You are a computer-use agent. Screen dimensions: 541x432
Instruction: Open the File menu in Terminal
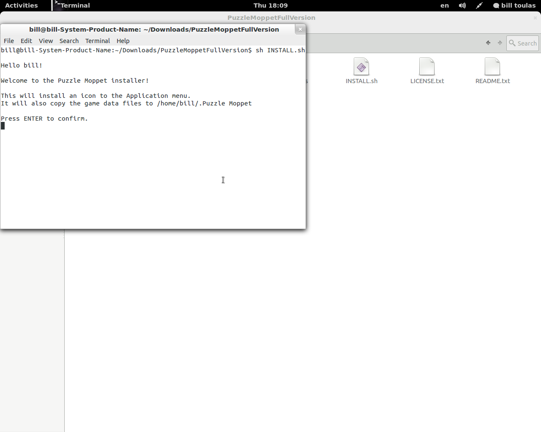(x=9, y=41)
